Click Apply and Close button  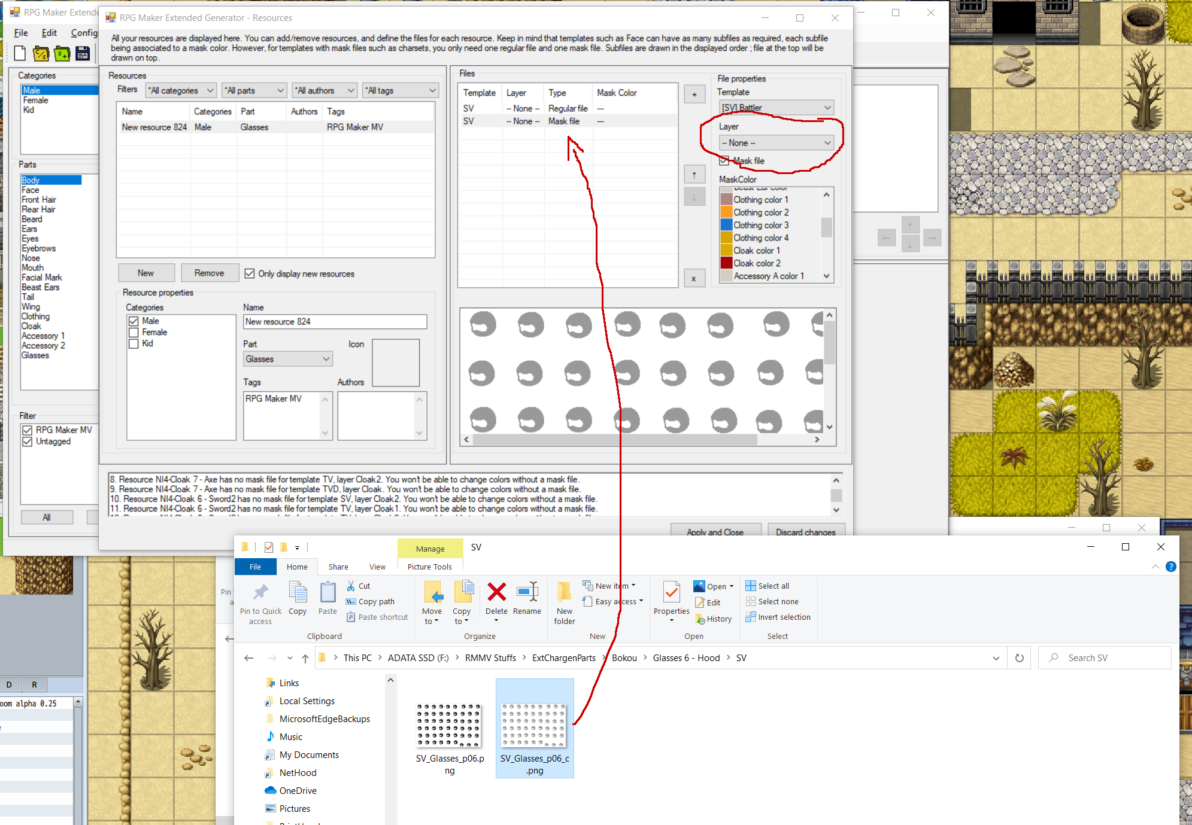pos(715,531)
